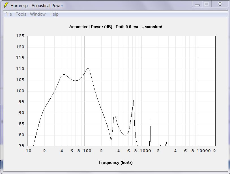
Task: Click the Hornresp lightning bolt icon
Action: [6, 5]
